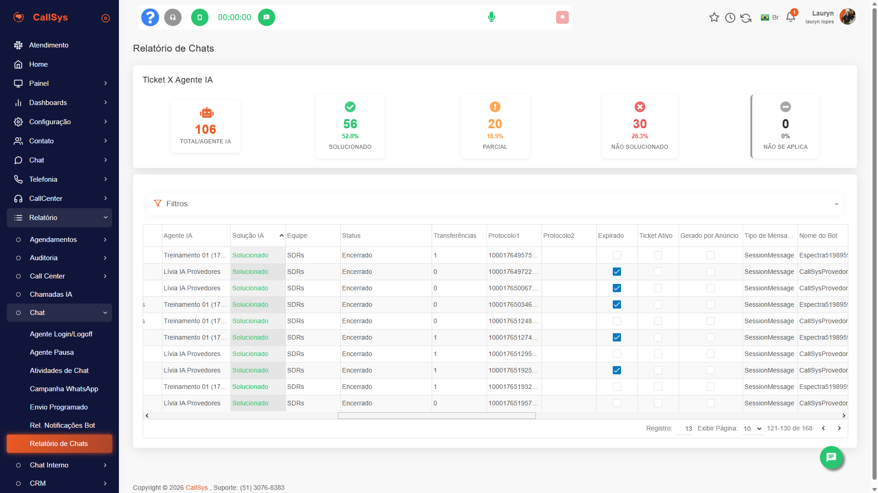Toggle the green microphone icon
Viewport: 878px width, 493px height.
(x=492, y=17)
